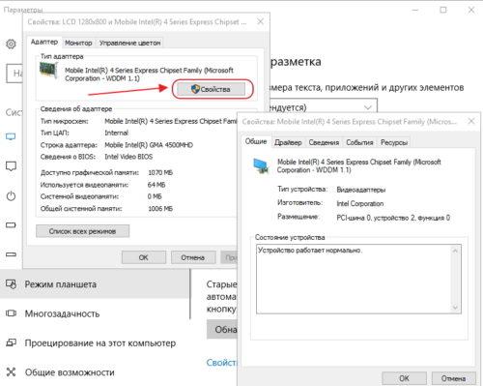Click the Shared experiences icon
This screenshot has height=386, width=483.
[11, 372]
